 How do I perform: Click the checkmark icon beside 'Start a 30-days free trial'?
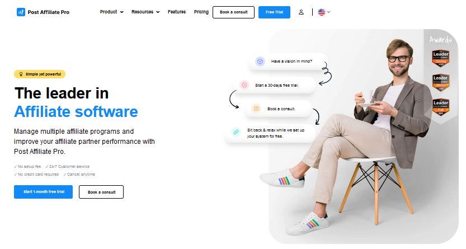tap(244, 85)
